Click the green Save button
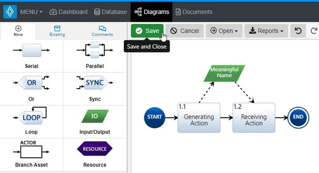Screen dimensions: 319x173 click(x=147, y=31)
